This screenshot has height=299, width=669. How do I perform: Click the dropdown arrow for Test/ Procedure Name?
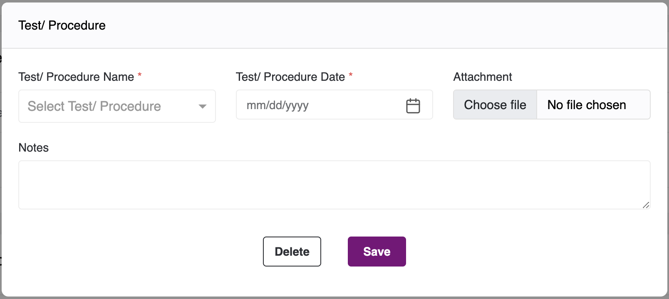click(x=203, y=107)
